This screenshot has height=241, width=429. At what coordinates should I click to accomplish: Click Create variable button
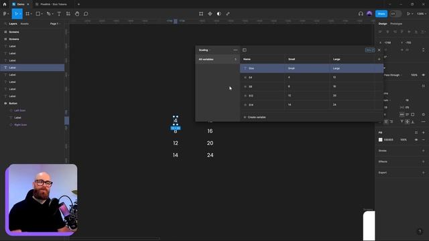tap(255, 117)
